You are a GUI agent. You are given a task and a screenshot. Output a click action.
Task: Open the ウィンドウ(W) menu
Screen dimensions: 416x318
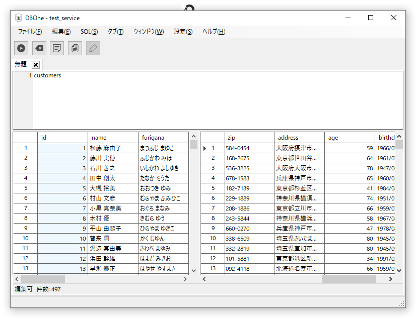coord(149,32)
